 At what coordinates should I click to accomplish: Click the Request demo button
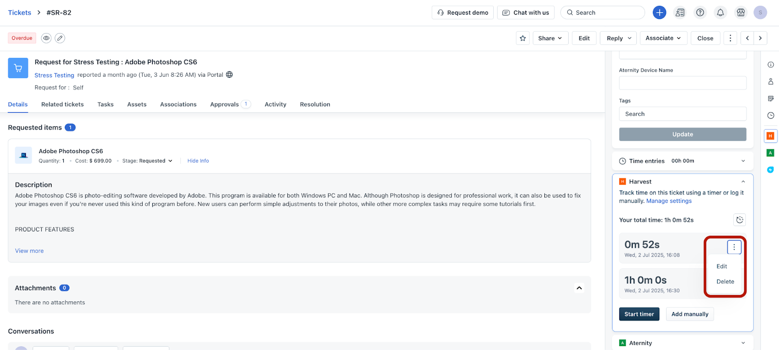463,13
